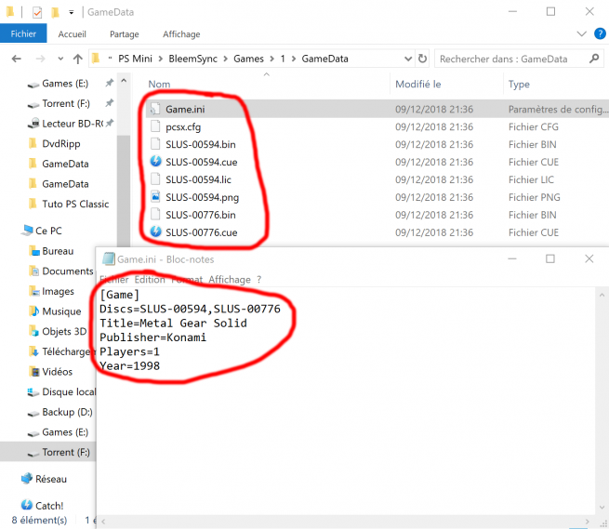This screenshot has width=609, height=529.
Task: Click the Title=Metal Gear Solid line
Action: (x=173, y=324)
